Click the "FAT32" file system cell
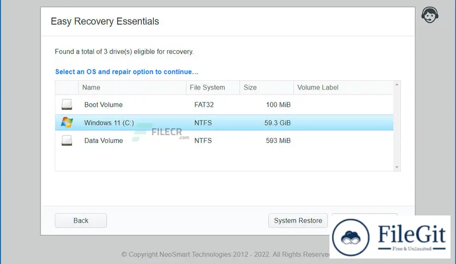 (x=204, y=105)
